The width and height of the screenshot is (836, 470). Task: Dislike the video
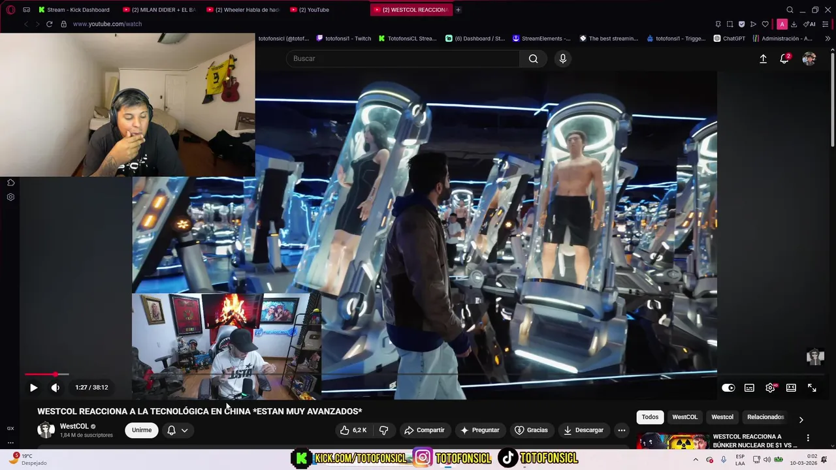click(384, 430)
